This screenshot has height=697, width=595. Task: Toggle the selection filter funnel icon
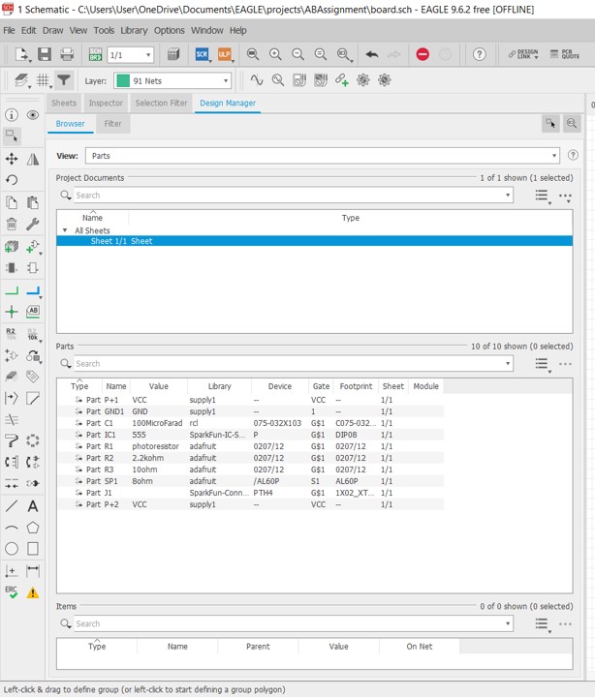pos(64,80)
